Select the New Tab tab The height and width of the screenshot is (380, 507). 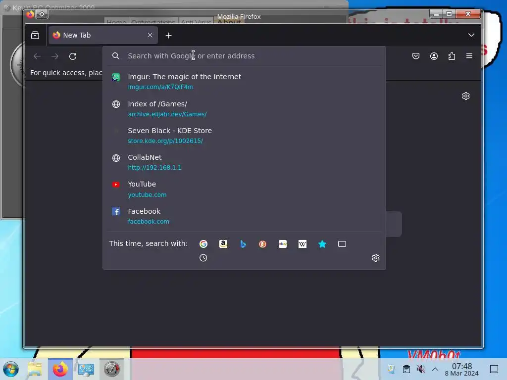point(103,35)
